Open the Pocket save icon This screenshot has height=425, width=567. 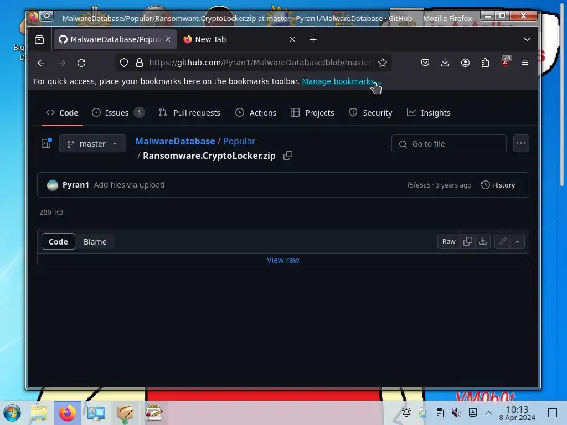(x=425, y=63)
